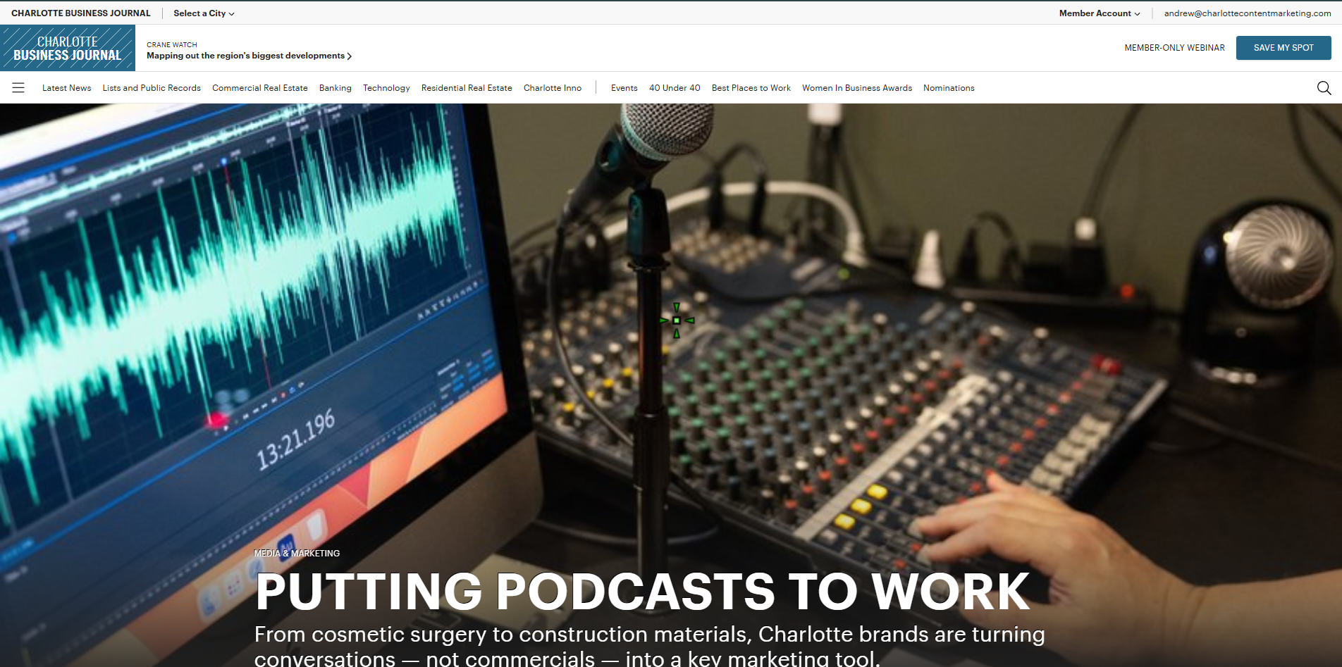
Task: Click the search magnifier icon
Action: coord(1324,87)
